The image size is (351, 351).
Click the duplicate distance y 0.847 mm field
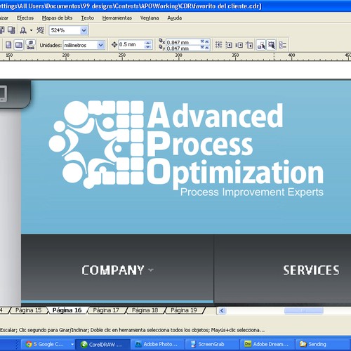click(x=183, y=48)
